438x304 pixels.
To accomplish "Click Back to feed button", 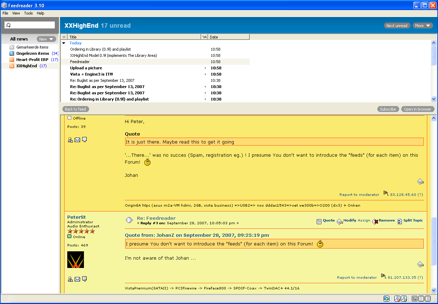I will (76, 109).
